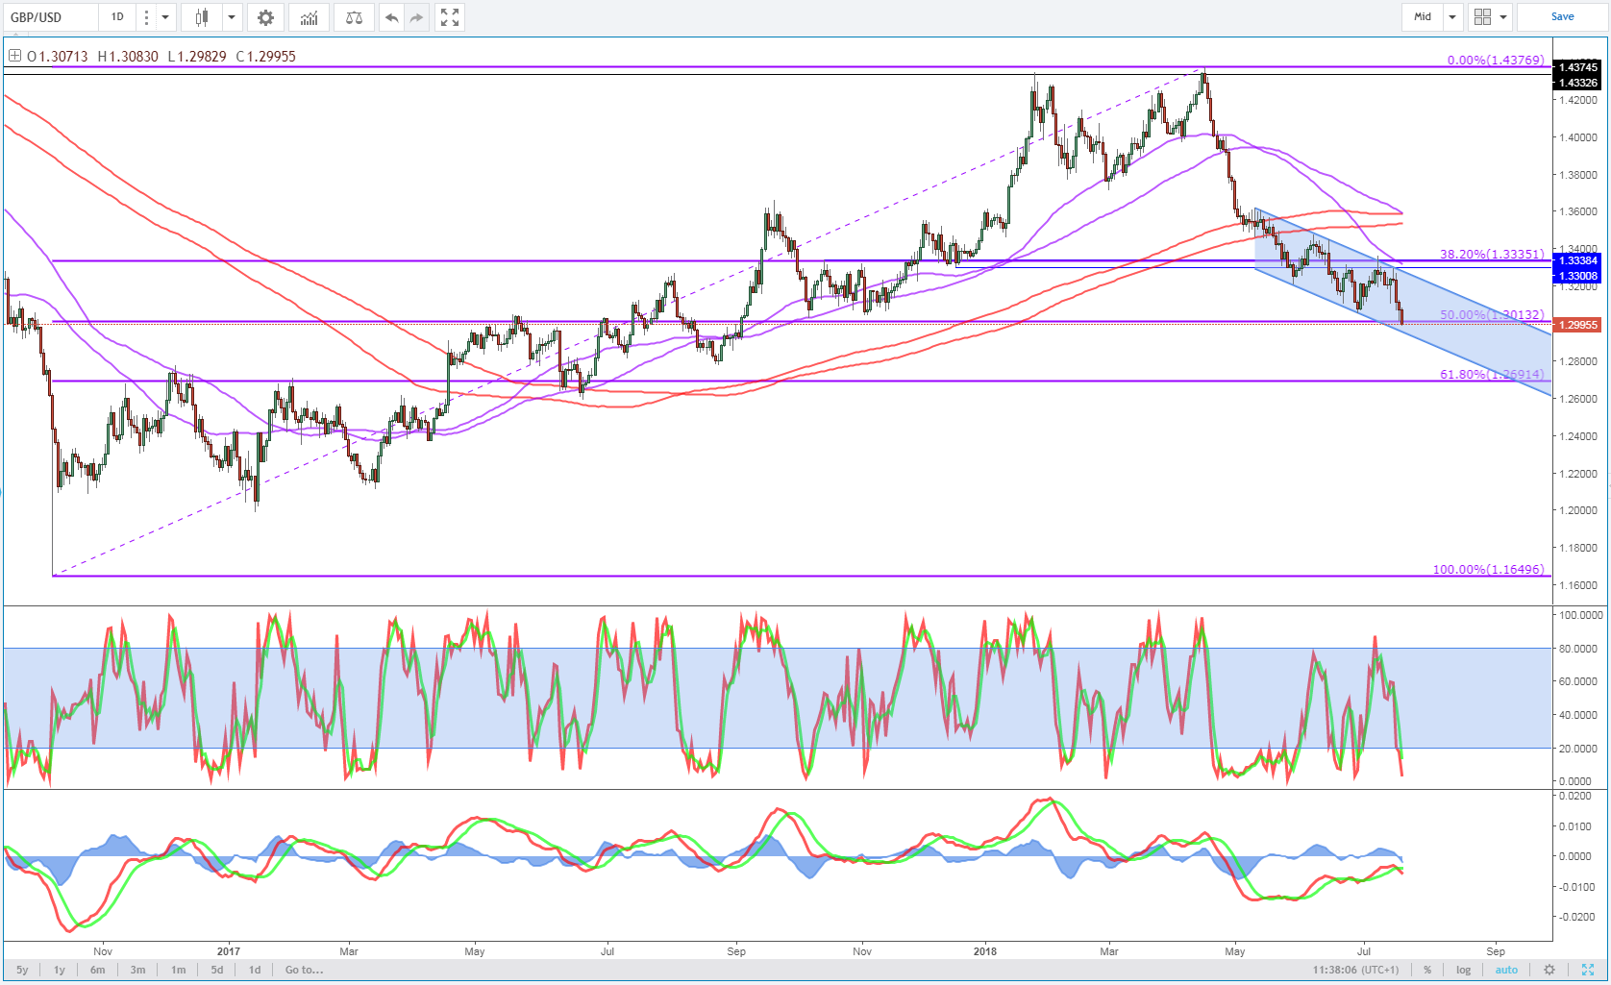Click the 2018 time axis label
Screen dimensions: 1611x985
pyautogui.click(x=985, y=951)
